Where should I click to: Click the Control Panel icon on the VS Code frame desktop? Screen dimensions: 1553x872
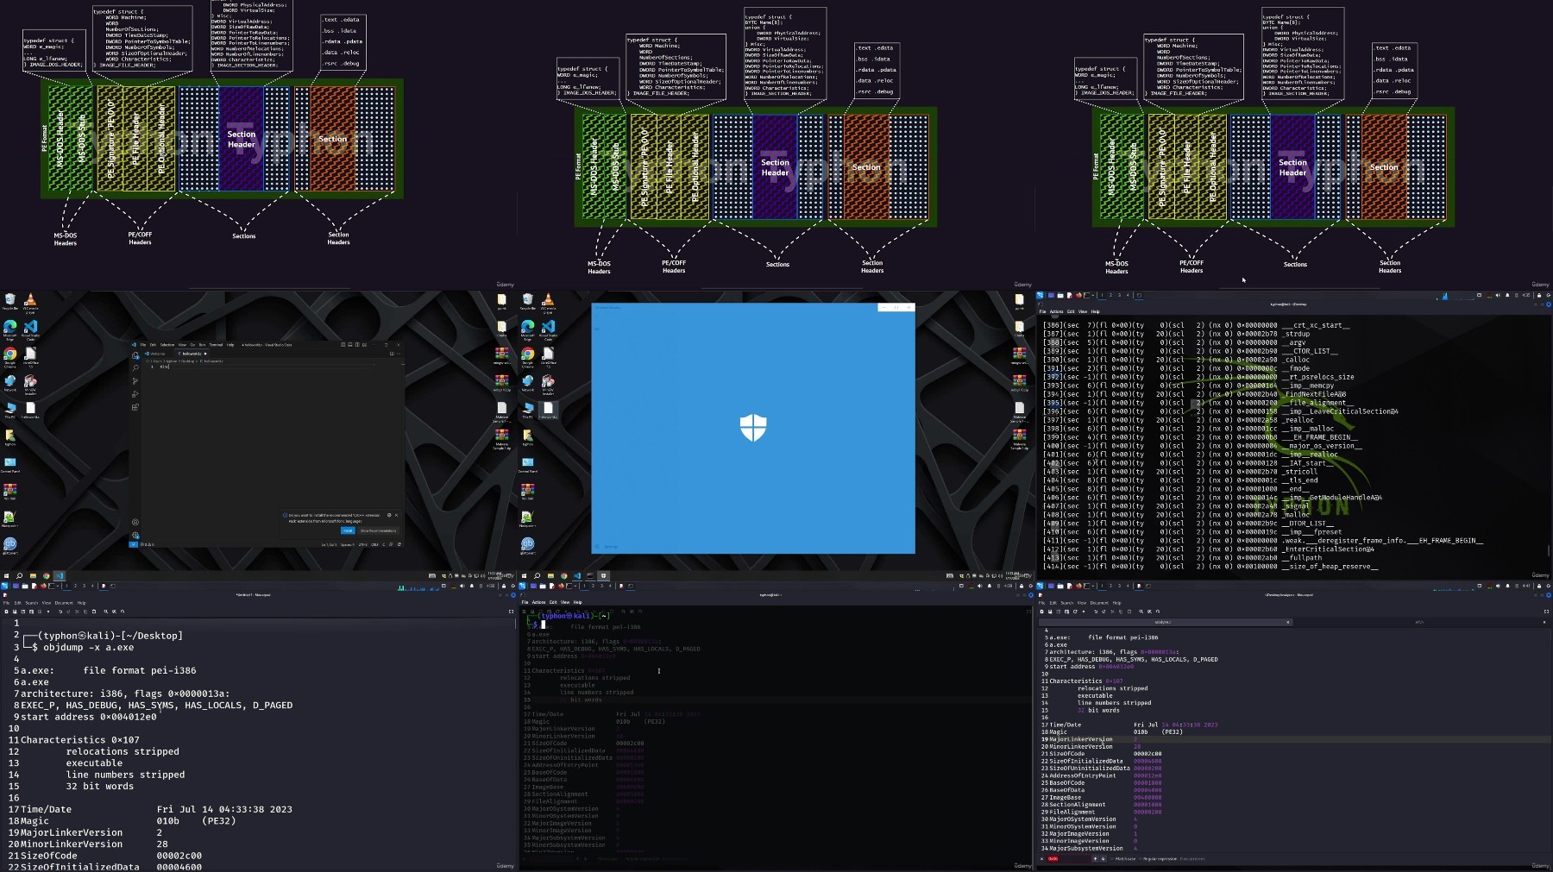(9, 464)
